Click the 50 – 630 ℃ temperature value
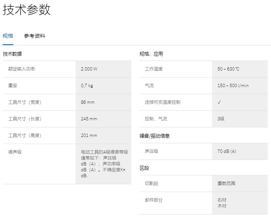271x216 pixels. (228, 69)
